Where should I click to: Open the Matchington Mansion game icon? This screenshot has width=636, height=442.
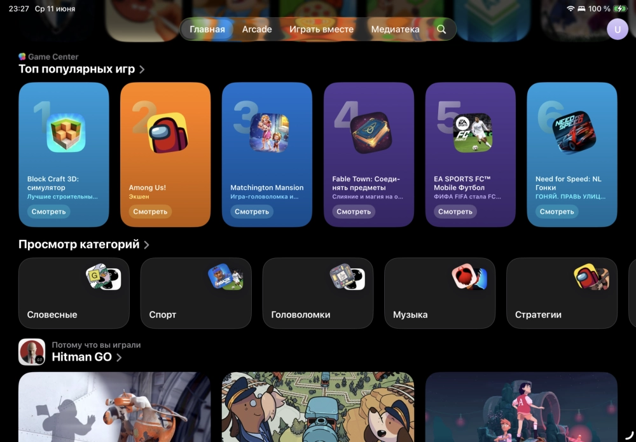(269, 133)
